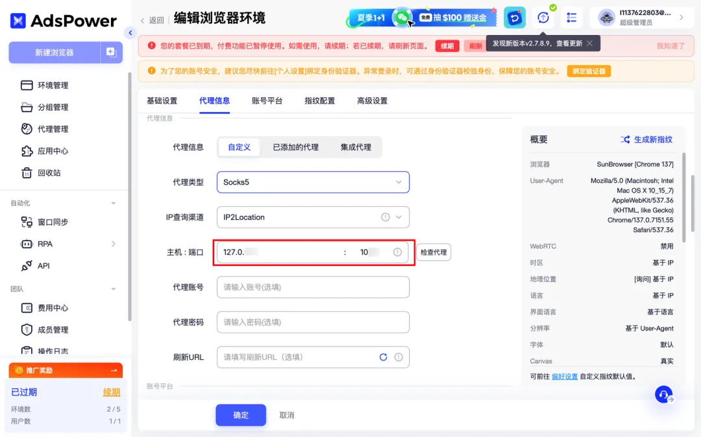Click the plus icon beside 新建浏览器
This screenshot has height=437, width=701.
click(x=111, y=52)
